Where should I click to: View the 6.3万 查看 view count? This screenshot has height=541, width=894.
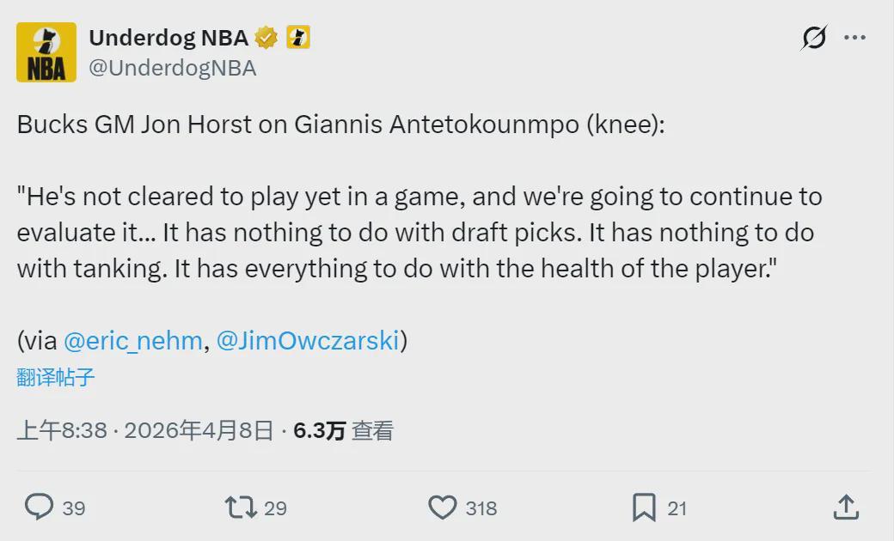pyautogui.click(x=343, y=430)
